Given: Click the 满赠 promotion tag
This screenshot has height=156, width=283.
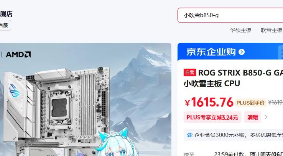Looking at the screenshot, I should click(x=252, y=117).
